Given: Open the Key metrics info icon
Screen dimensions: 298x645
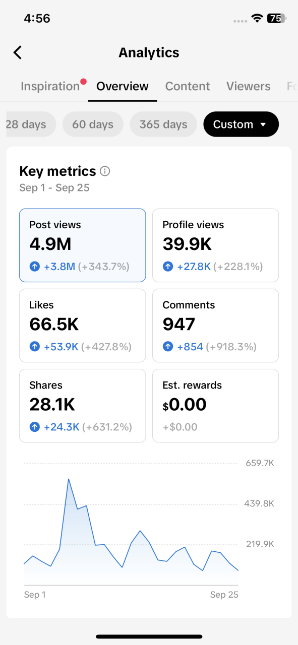Looking at the screenshot, I should tap(105, 171).
